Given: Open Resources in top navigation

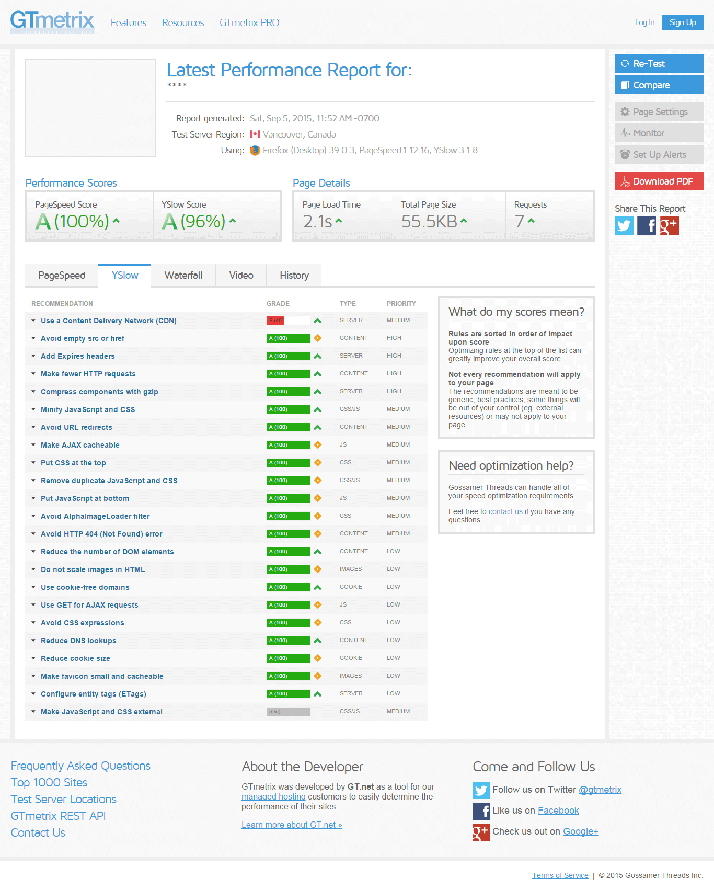Looking at the screenshot, I should [183, 22].
